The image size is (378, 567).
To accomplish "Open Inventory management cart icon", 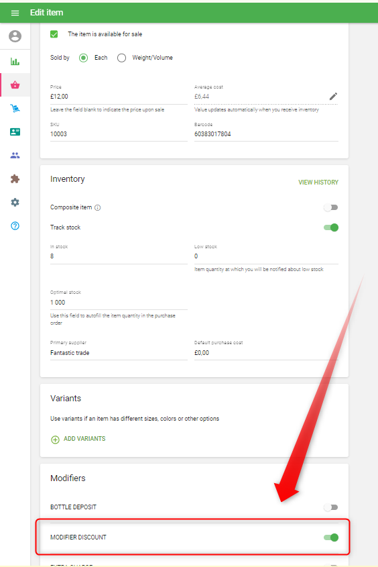I will pyautogui.click(x=15, y=108).
